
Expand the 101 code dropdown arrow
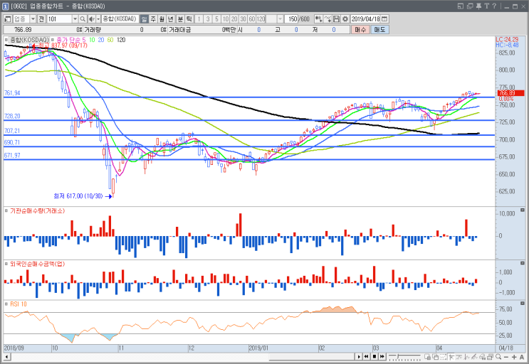pyautogui.click(x=75, y=19)
